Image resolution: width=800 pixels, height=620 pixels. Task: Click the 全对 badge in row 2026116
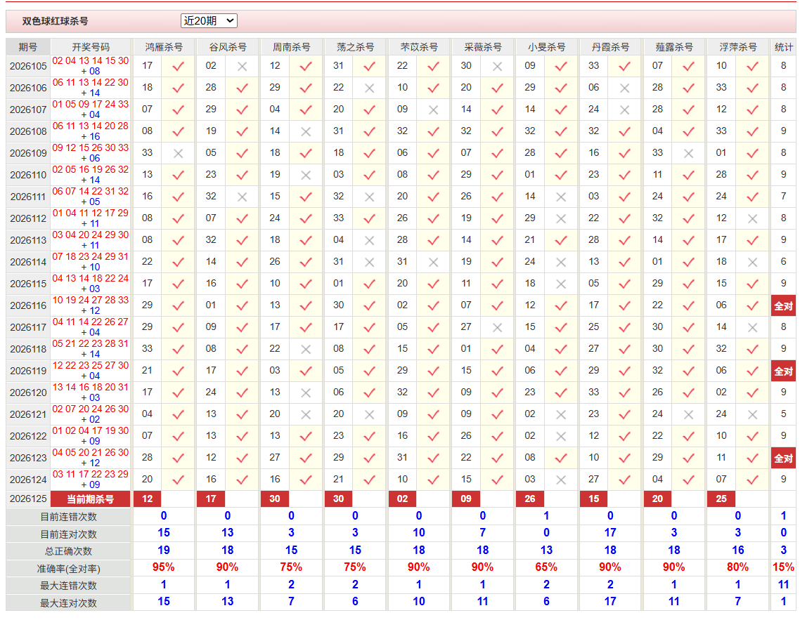(783, 306)
